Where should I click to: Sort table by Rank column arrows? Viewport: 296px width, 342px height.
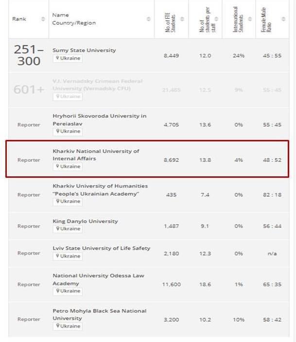point(43,19)
